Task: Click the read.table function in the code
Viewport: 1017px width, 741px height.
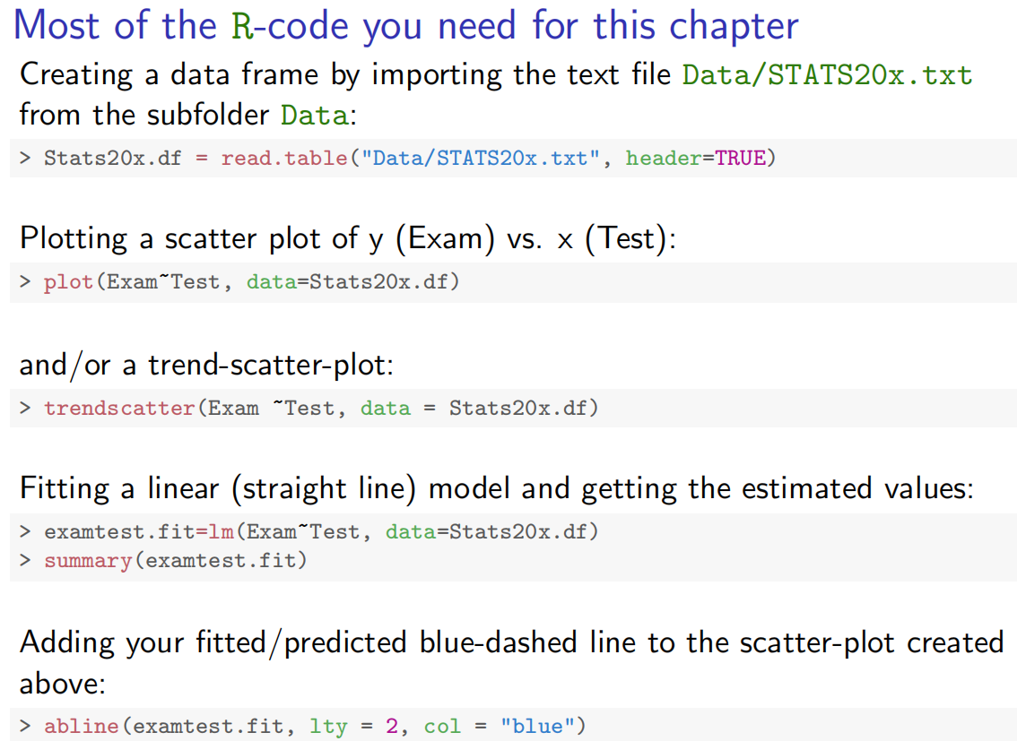Action: [x=283, y=159]
